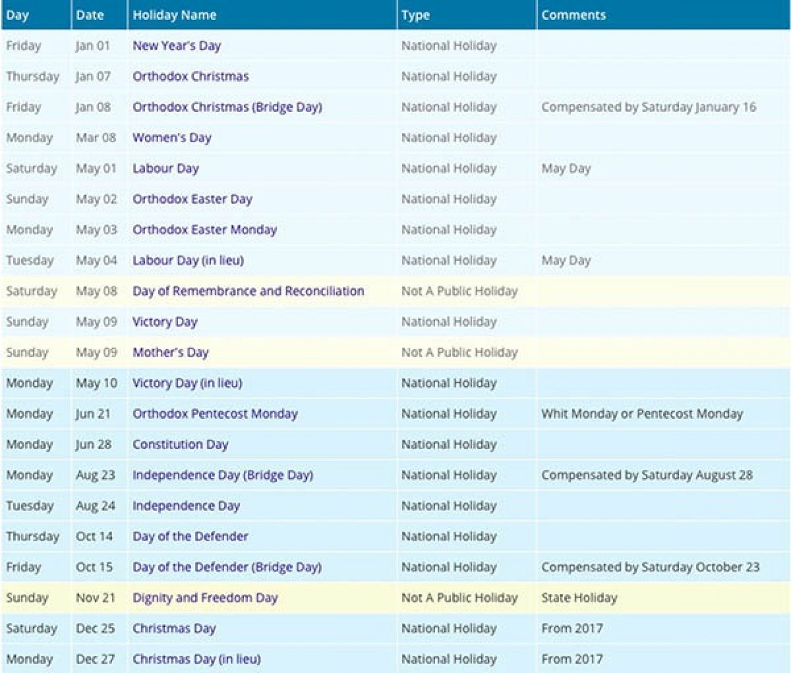Open the Independence Day link for Aug 24
This screenshot has width=791, height=673.
(186, 506)
